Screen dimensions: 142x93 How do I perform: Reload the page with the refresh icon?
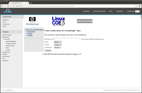(8, 6)
